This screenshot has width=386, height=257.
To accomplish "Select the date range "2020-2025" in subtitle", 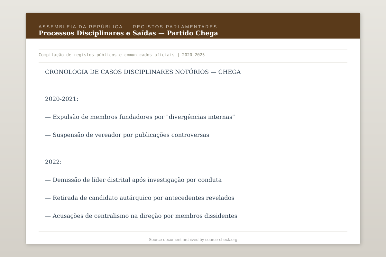I will pyautogui.click(x=193, y=55).
